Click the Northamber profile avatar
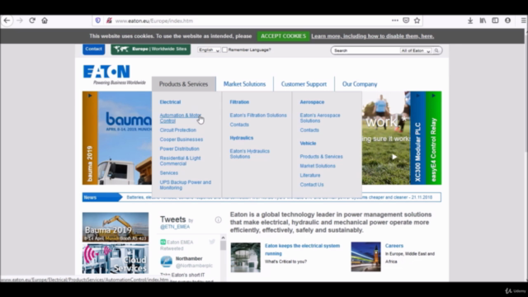This screenshot has width=528, height=297. click(x=166, y=262)
